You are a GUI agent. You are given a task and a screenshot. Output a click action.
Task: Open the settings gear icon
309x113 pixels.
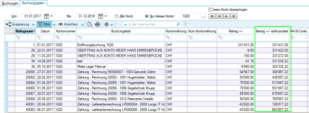pos(106,24)
